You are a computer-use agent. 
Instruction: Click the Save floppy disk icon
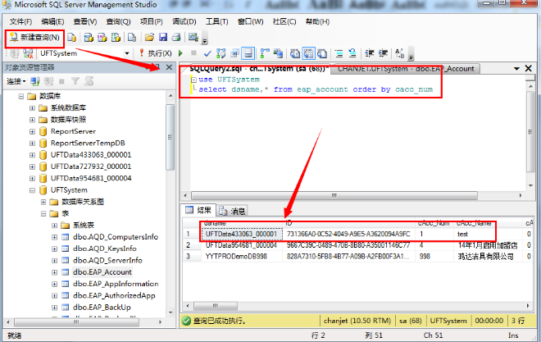pos(163,37)
